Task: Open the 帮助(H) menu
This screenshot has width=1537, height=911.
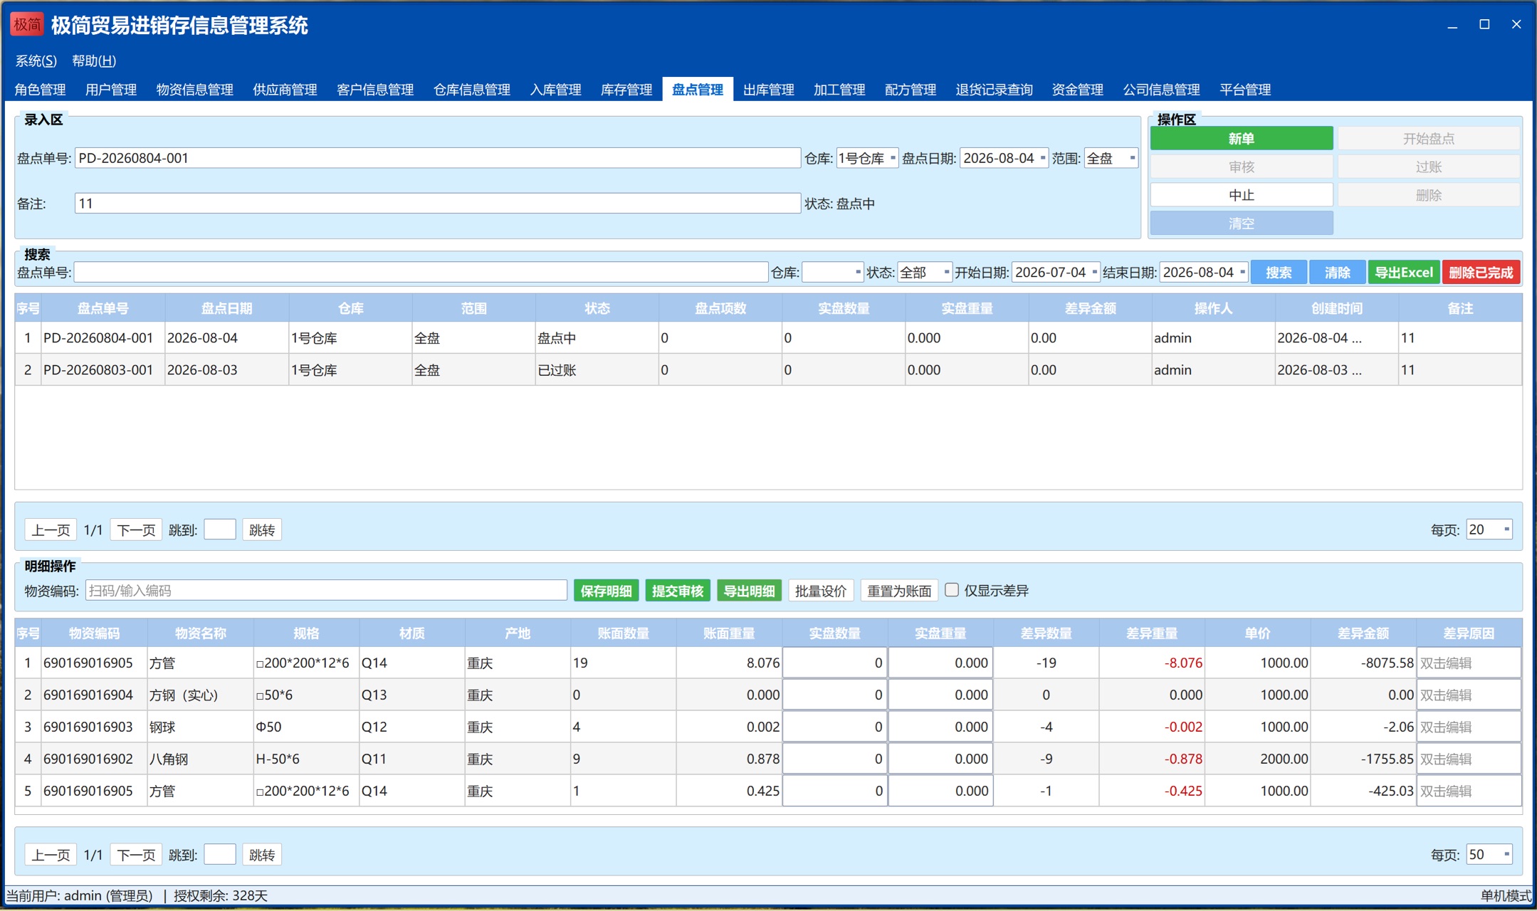Action: click(x=94, y=61)
